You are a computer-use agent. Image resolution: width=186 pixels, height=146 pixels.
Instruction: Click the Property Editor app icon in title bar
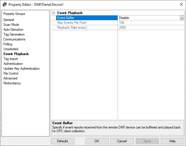point(5,4)
